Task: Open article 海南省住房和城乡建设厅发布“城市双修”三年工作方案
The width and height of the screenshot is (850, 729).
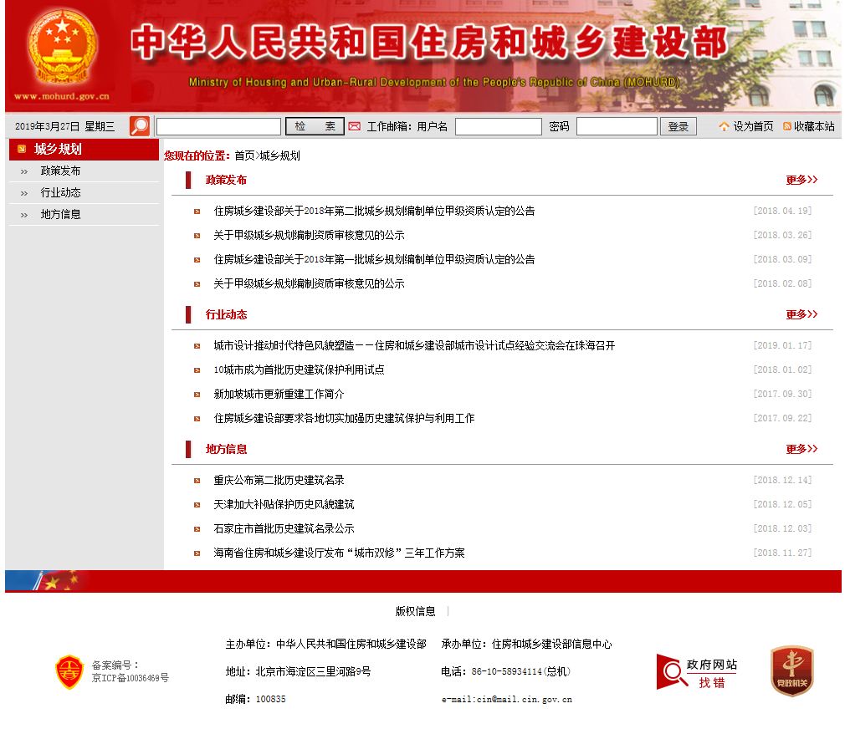Action: coord(339,553)
